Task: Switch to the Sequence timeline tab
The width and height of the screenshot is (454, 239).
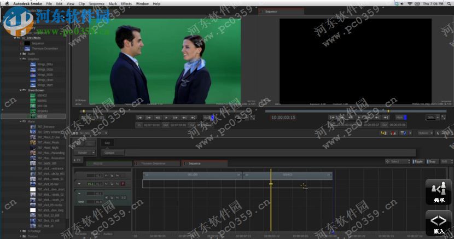Action: tap(204, 164)
